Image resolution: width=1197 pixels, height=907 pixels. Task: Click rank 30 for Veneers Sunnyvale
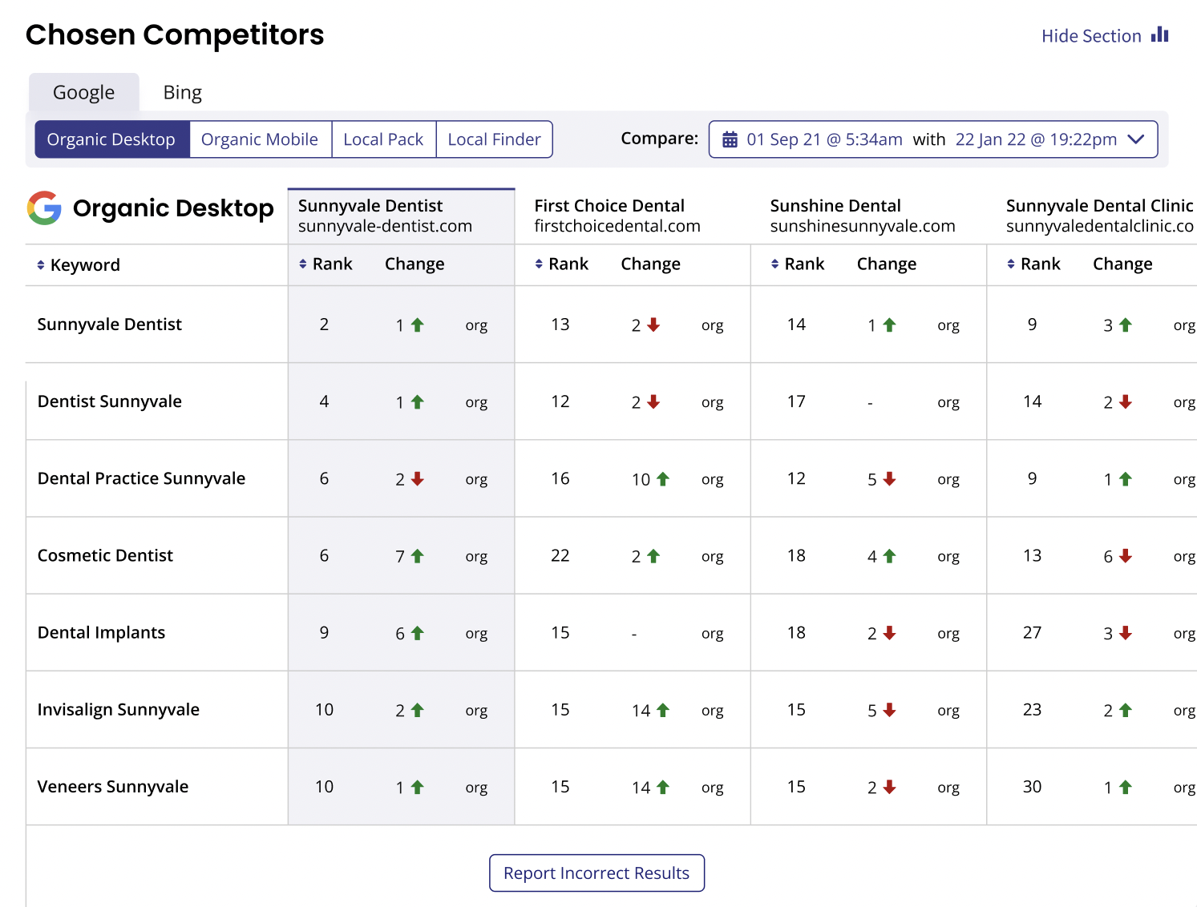pos(1032,787)
